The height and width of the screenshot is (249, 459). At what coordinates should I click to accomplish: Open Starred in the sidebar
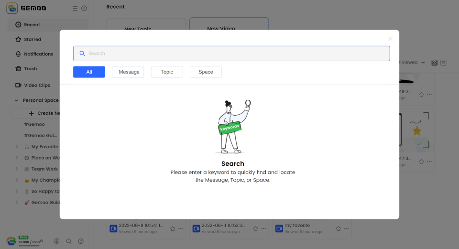click(33, 40)
